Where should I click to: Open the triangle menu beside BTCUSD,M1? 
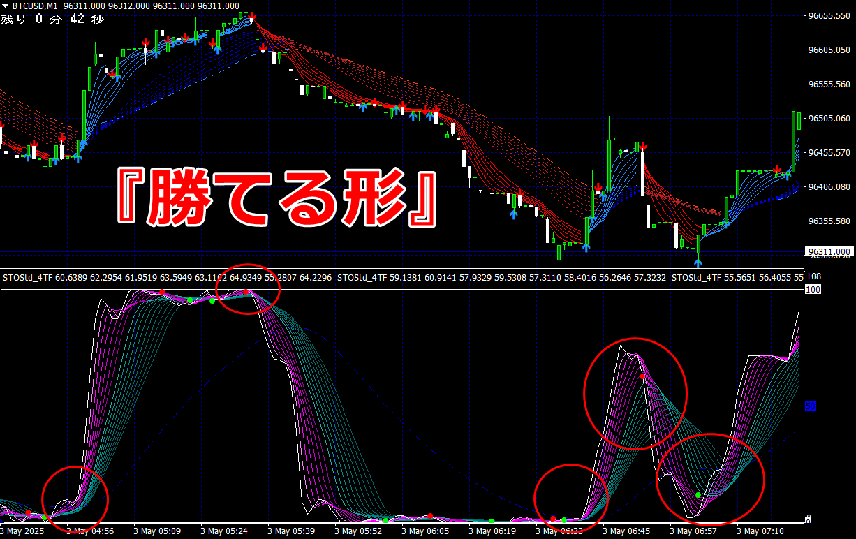(x=6, y=6)
